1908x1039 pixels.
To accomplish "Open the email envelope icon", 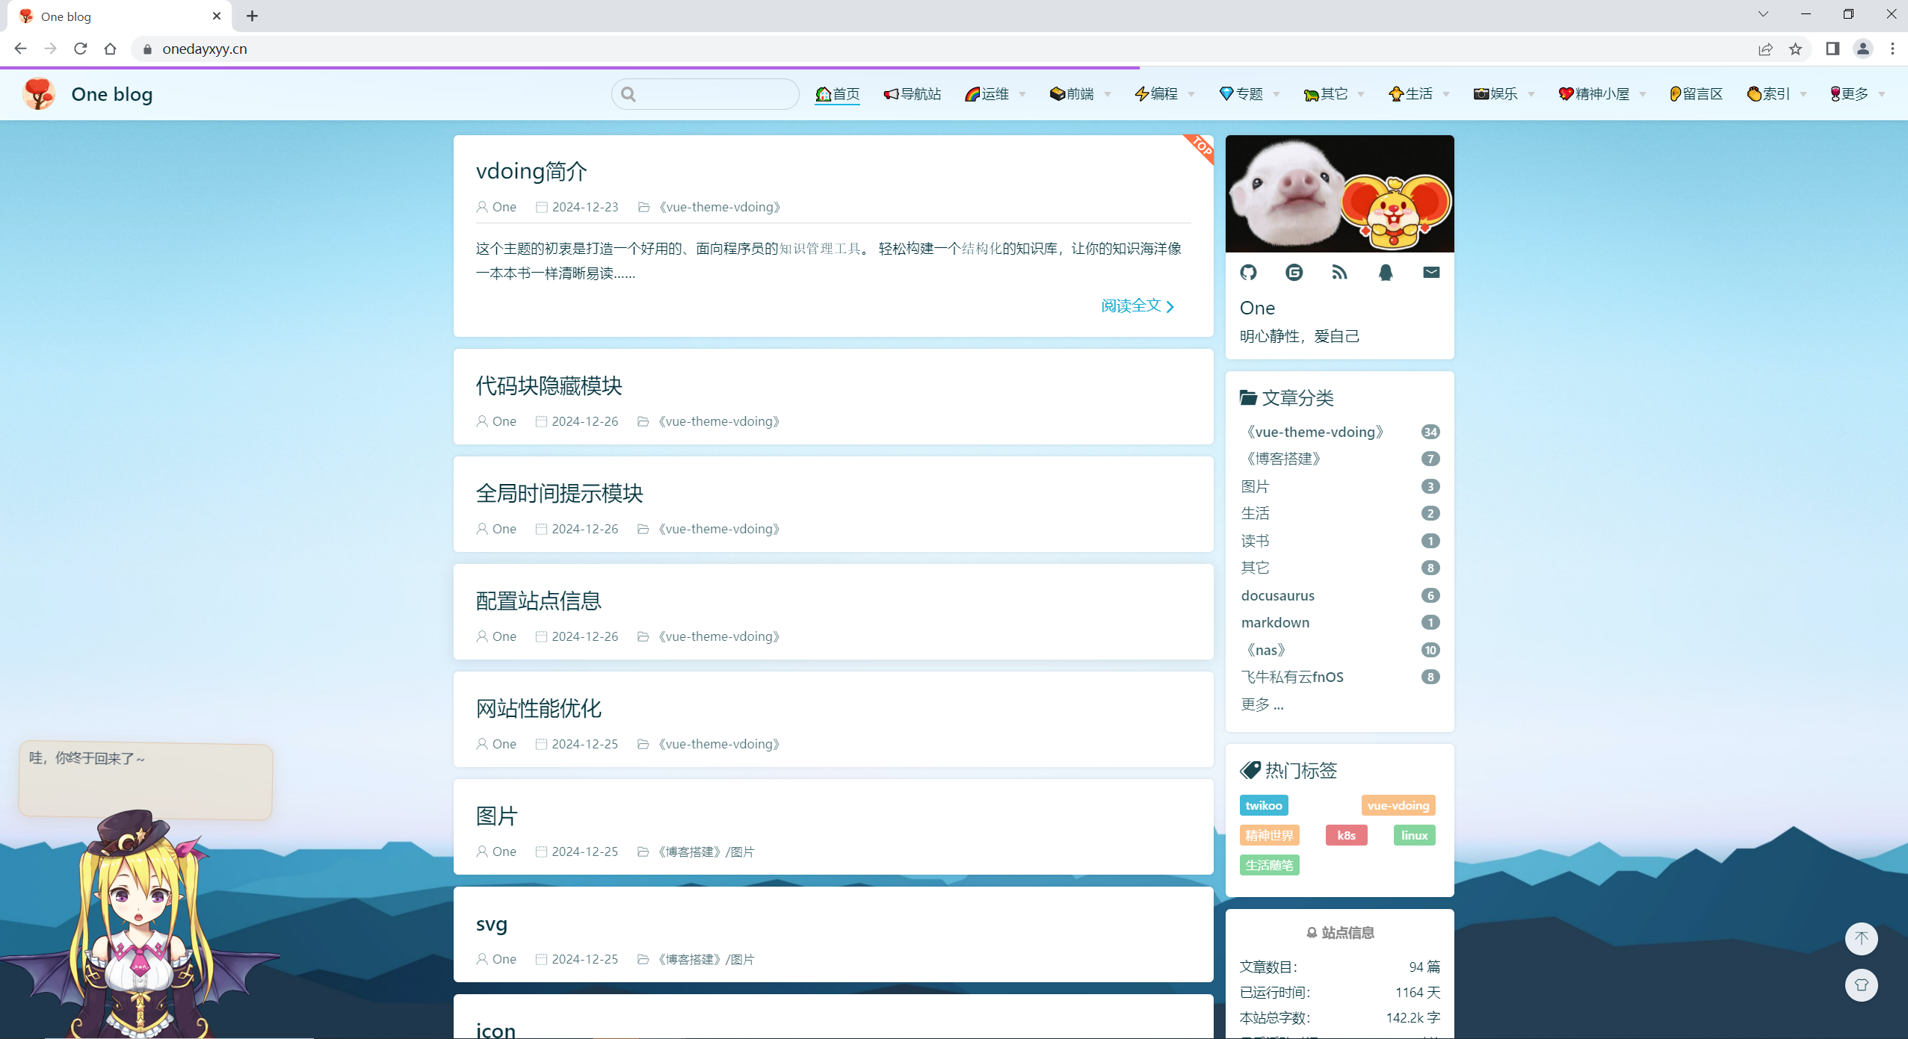I will (1430, 273).
